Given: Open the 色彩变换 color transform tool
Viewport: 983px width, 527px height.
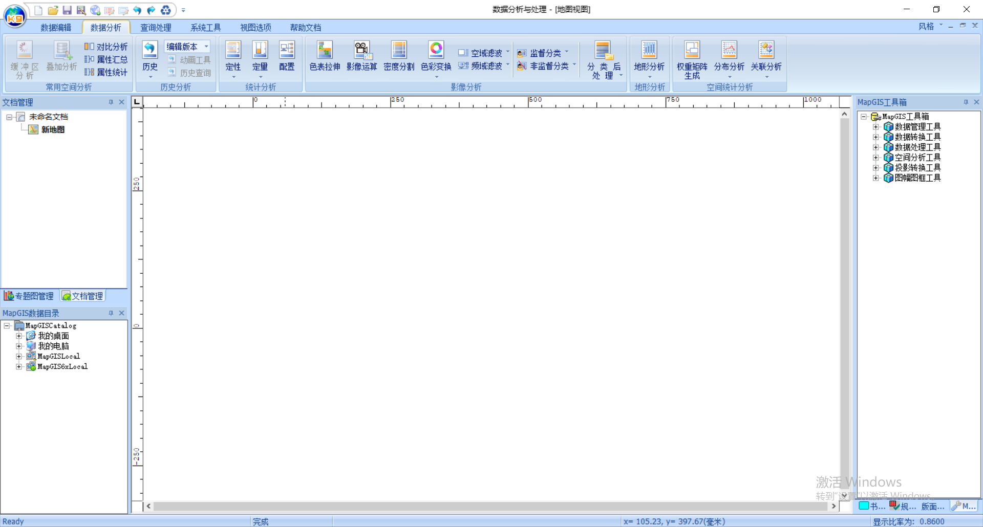Looking at the screenshot, I should 436,59.
